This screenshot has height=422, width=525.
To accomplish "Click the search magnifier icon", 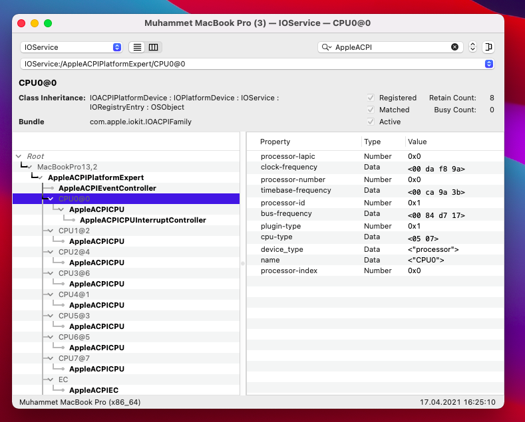I will pyautogui.click(x=326, y=47).
